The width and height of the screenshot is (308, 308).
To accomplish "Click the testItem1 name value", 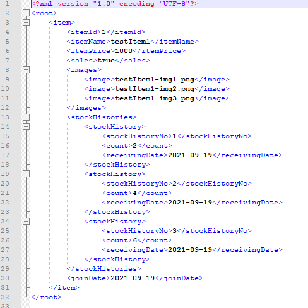I will coord(130,42).
